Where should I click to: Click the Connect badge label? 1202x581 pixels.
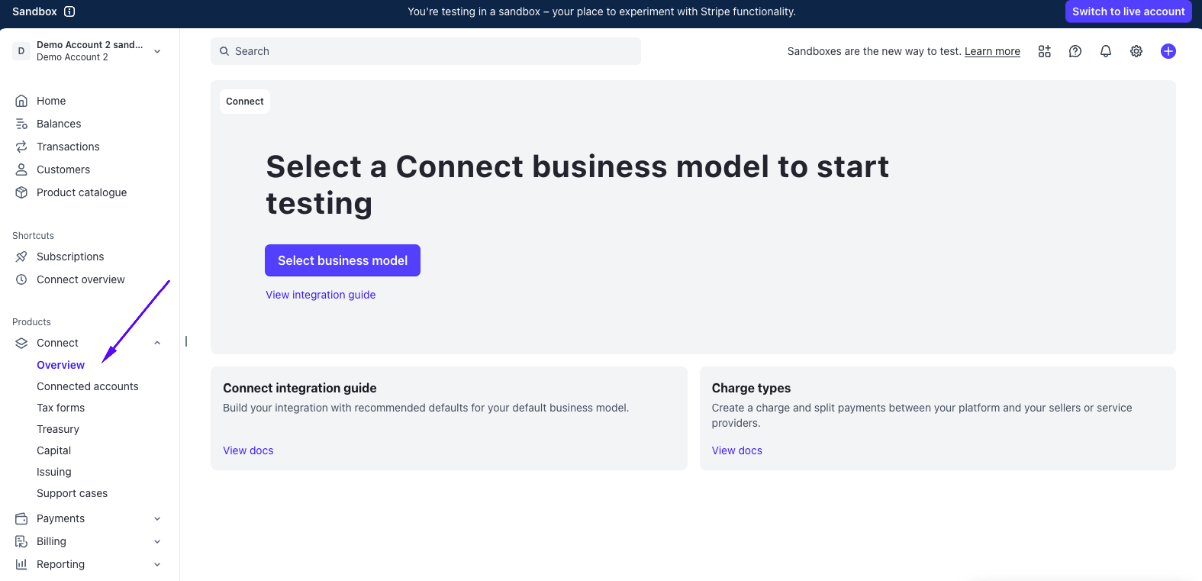click(245, 102)
